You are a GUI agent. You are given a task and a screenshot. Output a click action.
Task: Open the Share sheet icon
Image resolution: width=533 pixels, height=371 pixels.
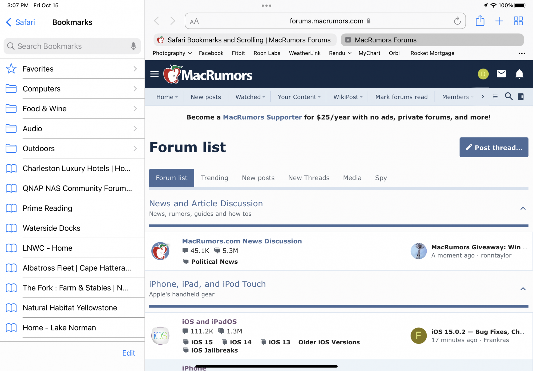(480, 21)
